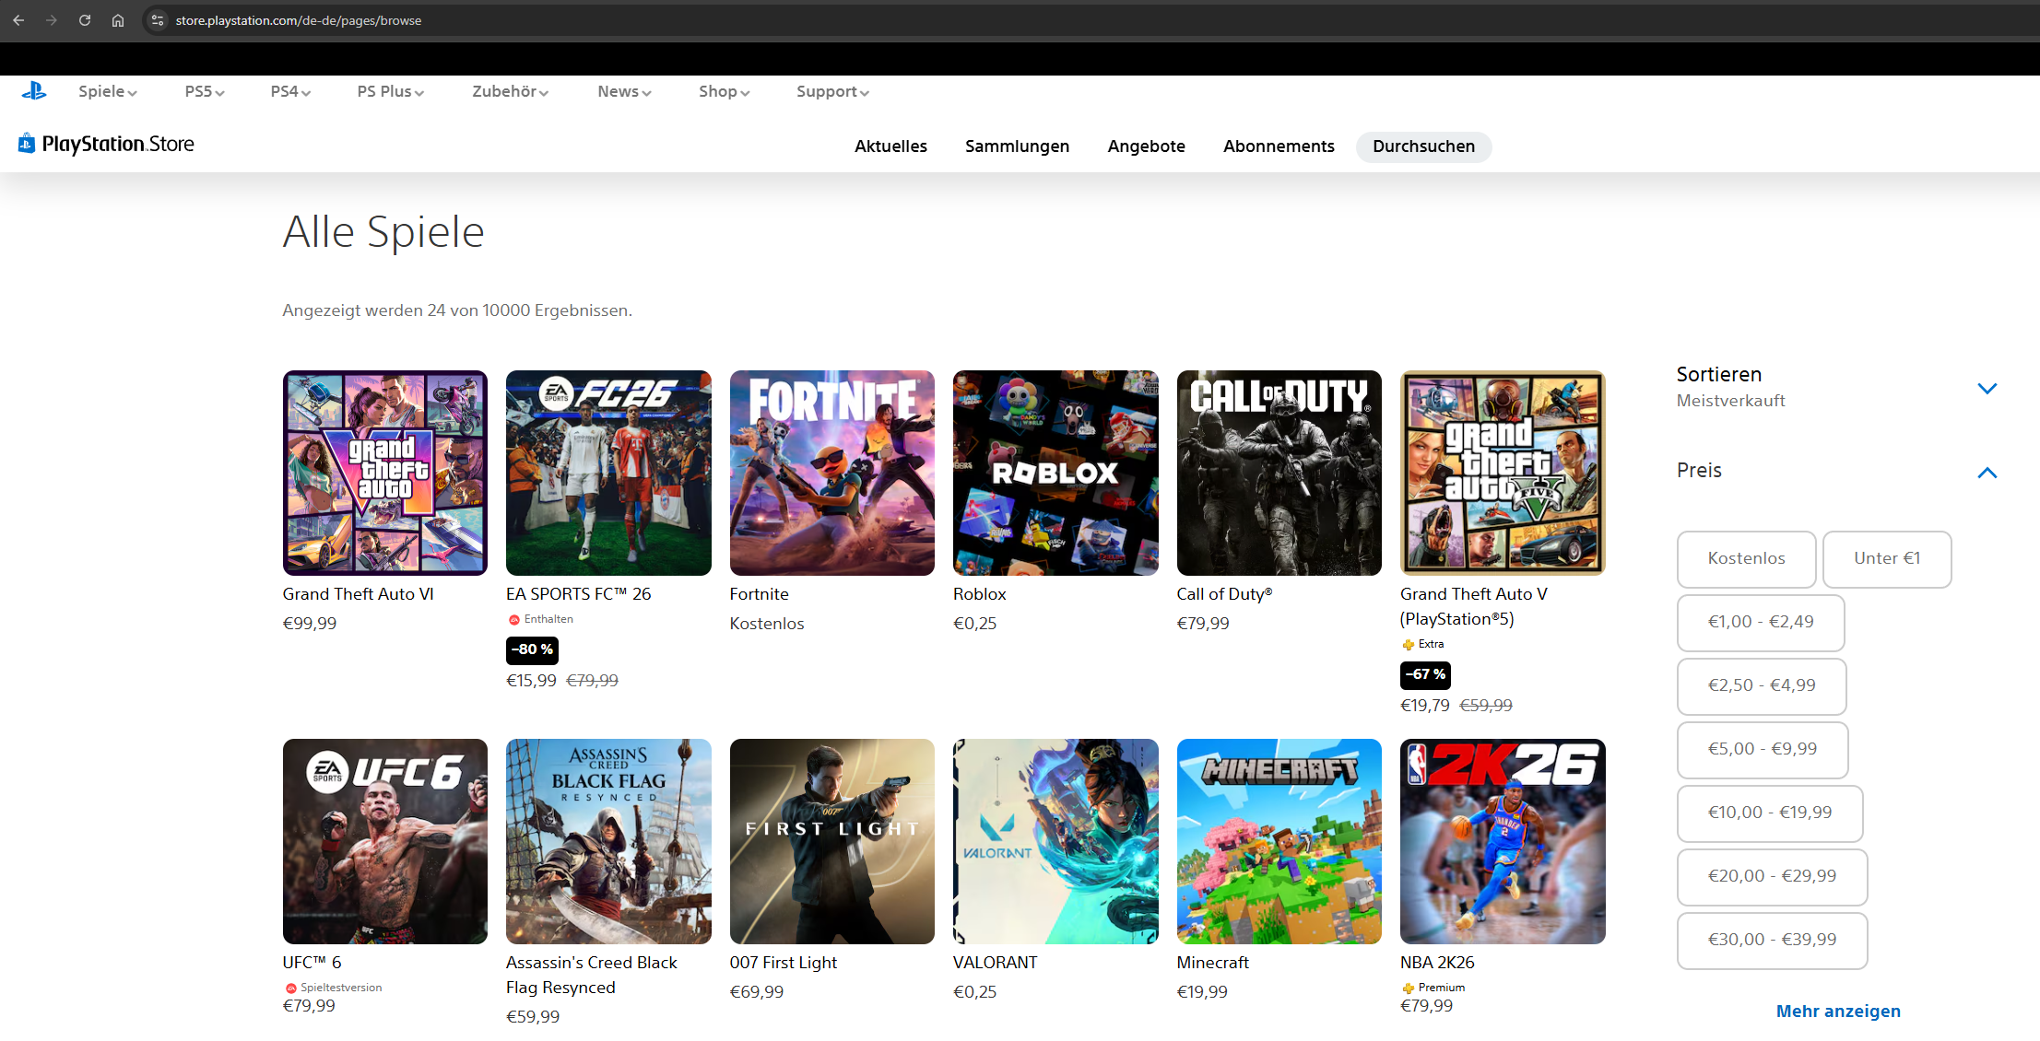Open the Zubehör dropdown menu

pos(511,91)
